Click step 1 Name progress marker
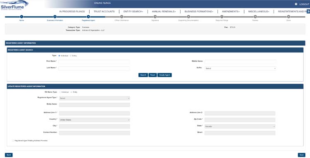Viewport: 310px width, 158px height. click(21, 17)
